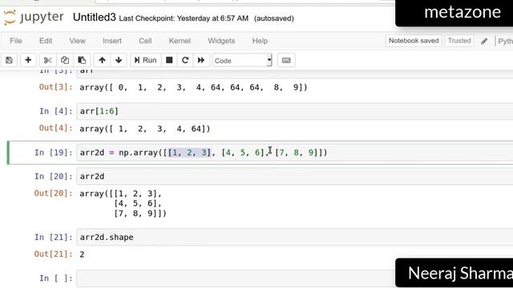The width and height of the screenshot is (513, 288).
Task: Click the In [21] prompt label
Action: pyautogui.click(x=54, y=237)
